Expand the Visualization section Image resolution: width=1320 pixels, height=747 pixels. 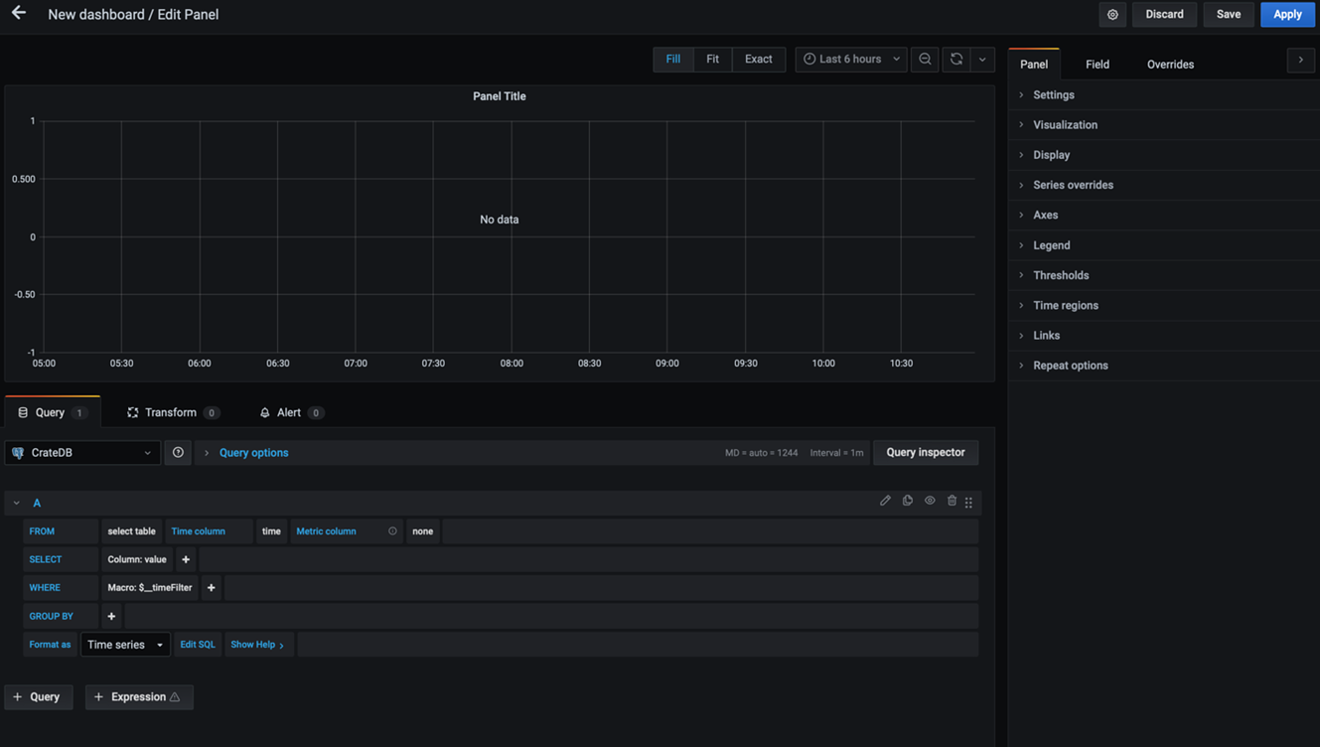pos(1164,125)
